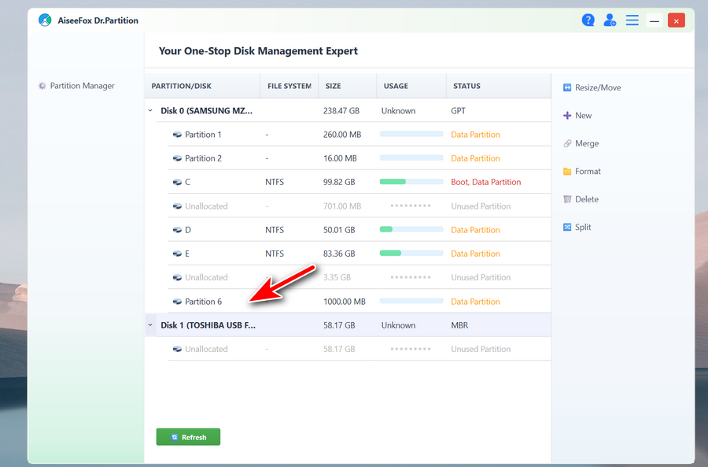Click the drive icon beside Partition 2
The width and height of the screenshot is (708, 467).
point(177,158)
